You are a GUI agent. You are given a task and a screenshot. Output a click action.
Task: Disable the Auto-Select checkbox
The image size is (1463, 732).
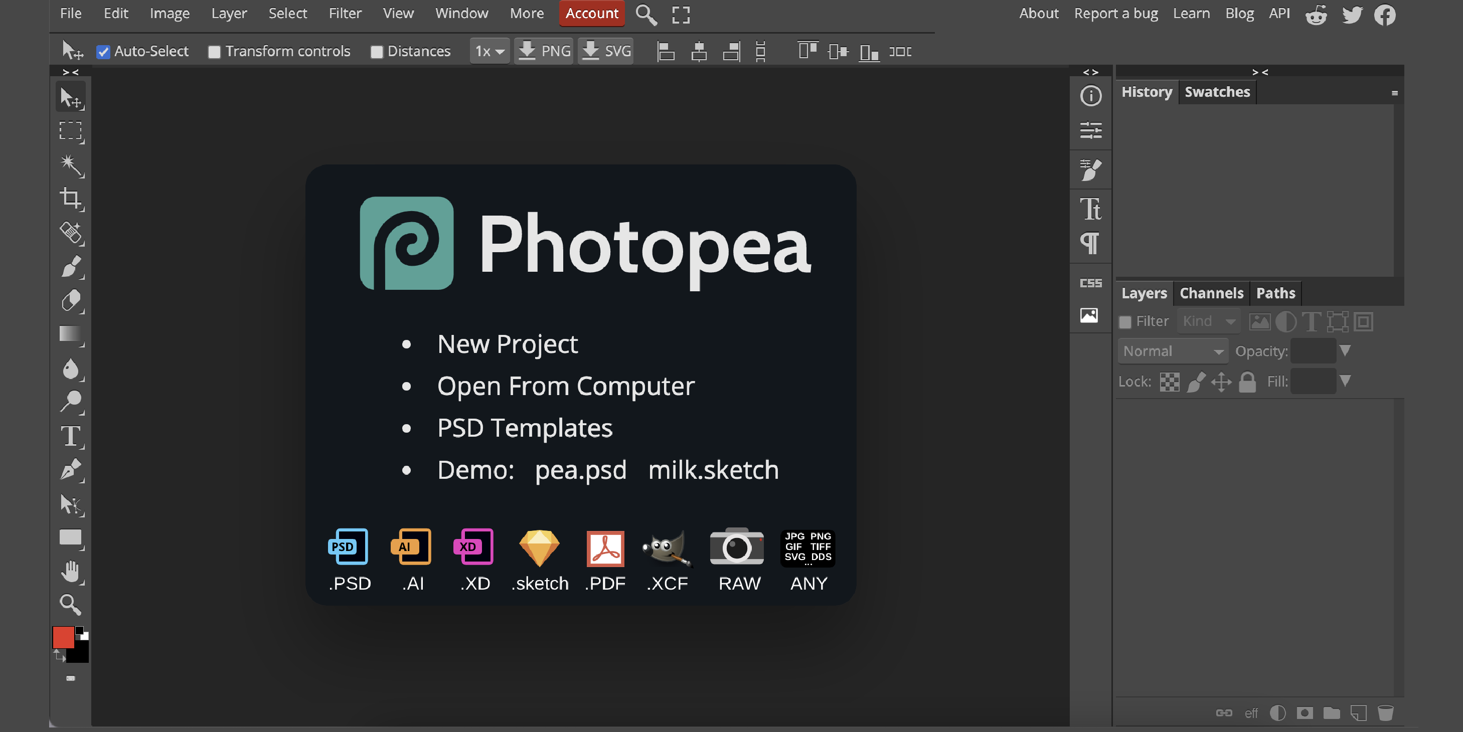click(103, 52)
